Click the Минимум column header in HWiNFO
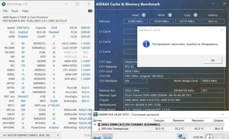The image size is (229, 139). tap(178, 120)
